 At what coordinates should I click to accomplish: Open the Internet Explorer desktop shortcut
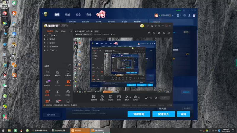(x=5, y=66)
